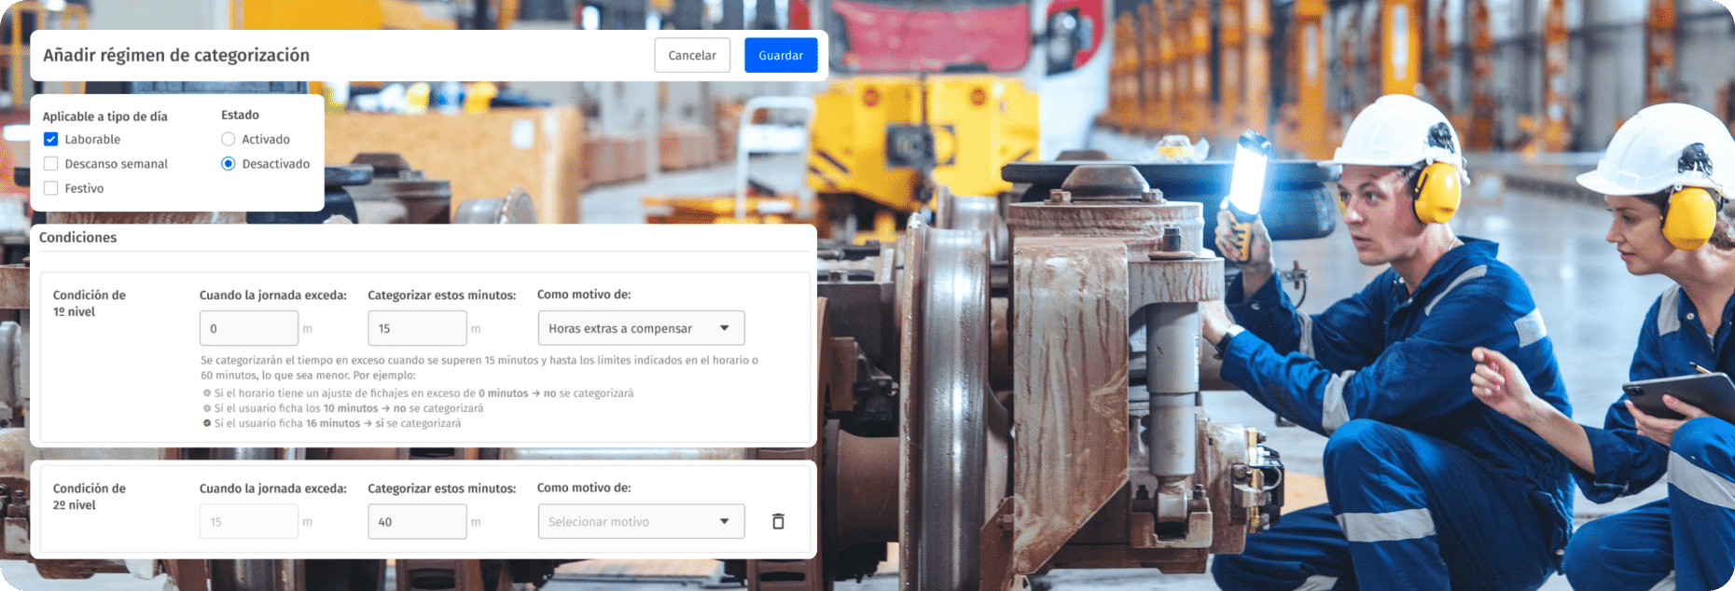Click first-level 'Categorizar estos minutos' field showing 15

[417, 329]
